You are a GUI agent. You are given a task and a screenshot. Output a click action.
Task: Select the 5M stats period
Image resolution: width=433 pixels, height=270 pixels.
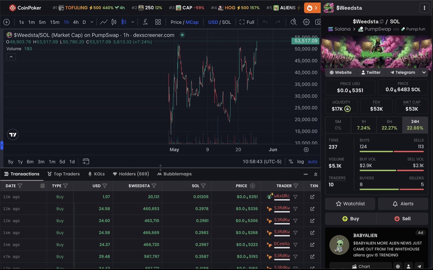pos(338,125)
